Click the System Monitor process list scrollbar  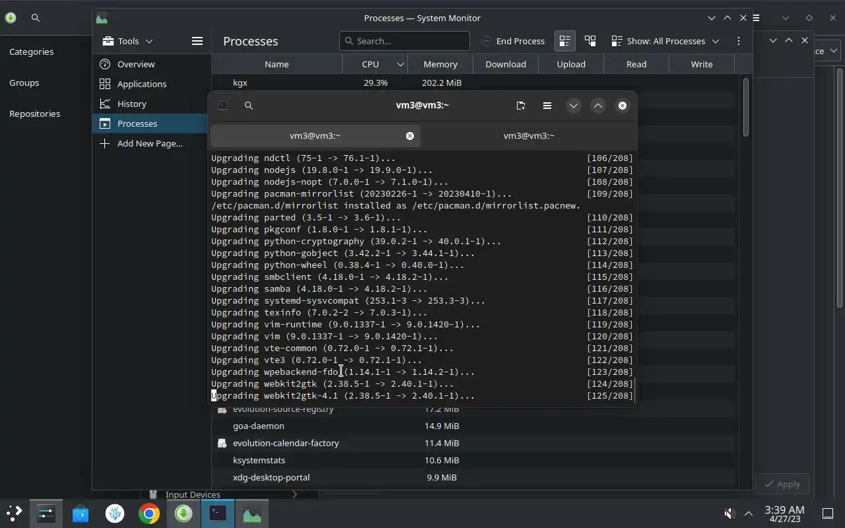746,108
